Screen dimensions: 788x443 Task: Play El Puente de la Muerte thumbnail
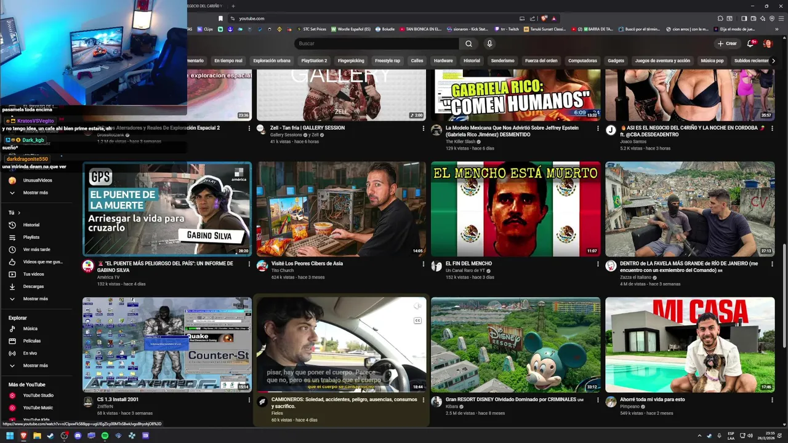[167, 209]
